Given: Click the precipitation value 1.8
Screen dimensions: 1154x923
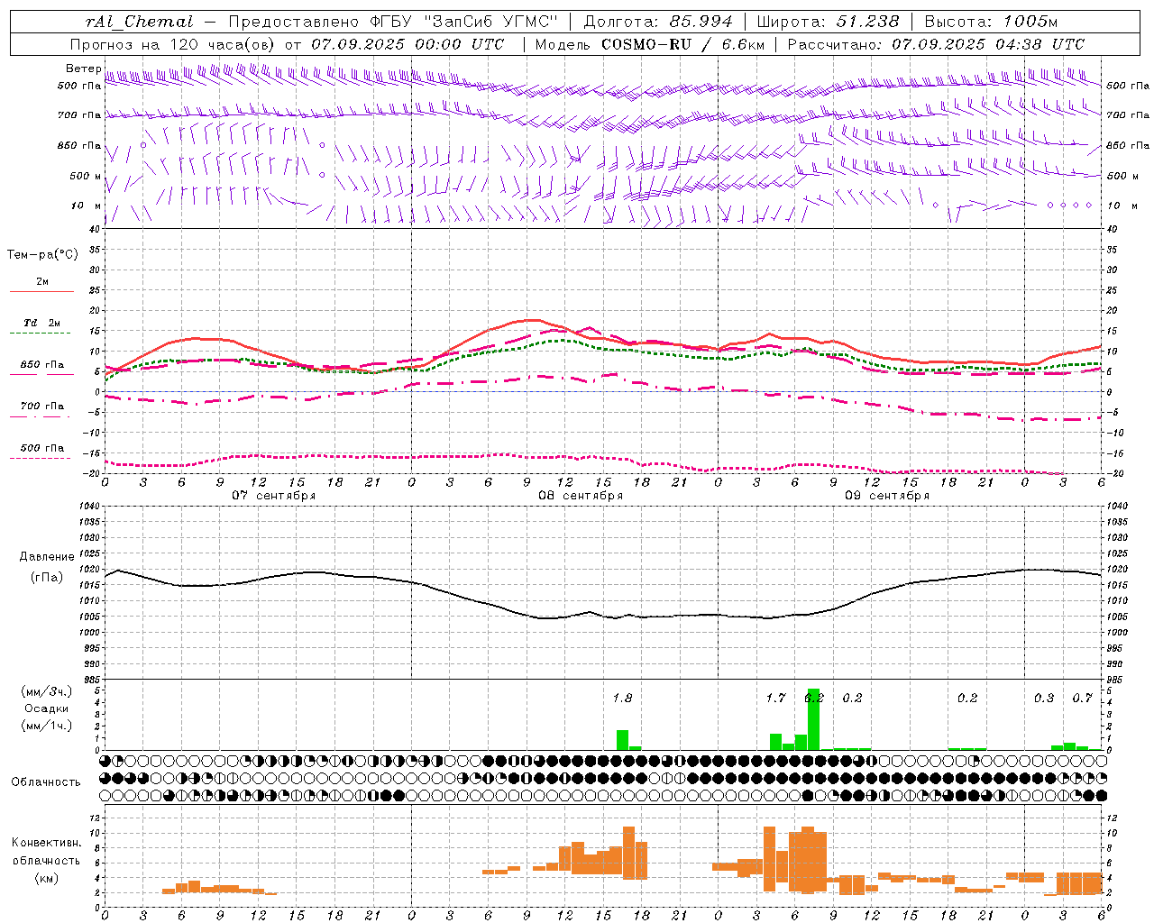Looking at the screenshot, I should coord(622,698).
